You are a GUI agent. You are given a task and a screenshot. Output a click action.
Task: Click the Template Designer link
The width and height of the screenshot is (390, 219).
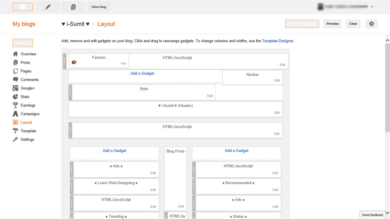pos(278,41)
